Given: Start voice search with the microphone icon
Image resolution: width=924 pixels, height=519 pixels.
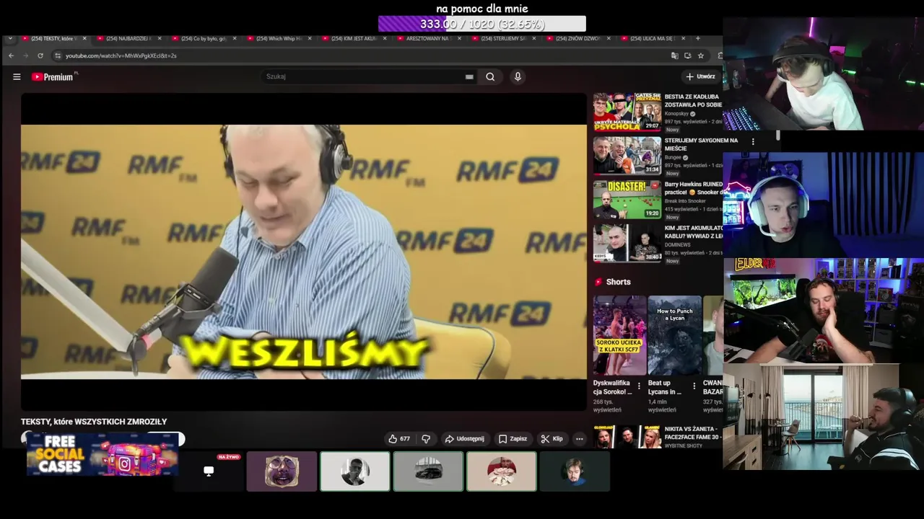Looking at the screenshot, I should (x=518, y=76).
